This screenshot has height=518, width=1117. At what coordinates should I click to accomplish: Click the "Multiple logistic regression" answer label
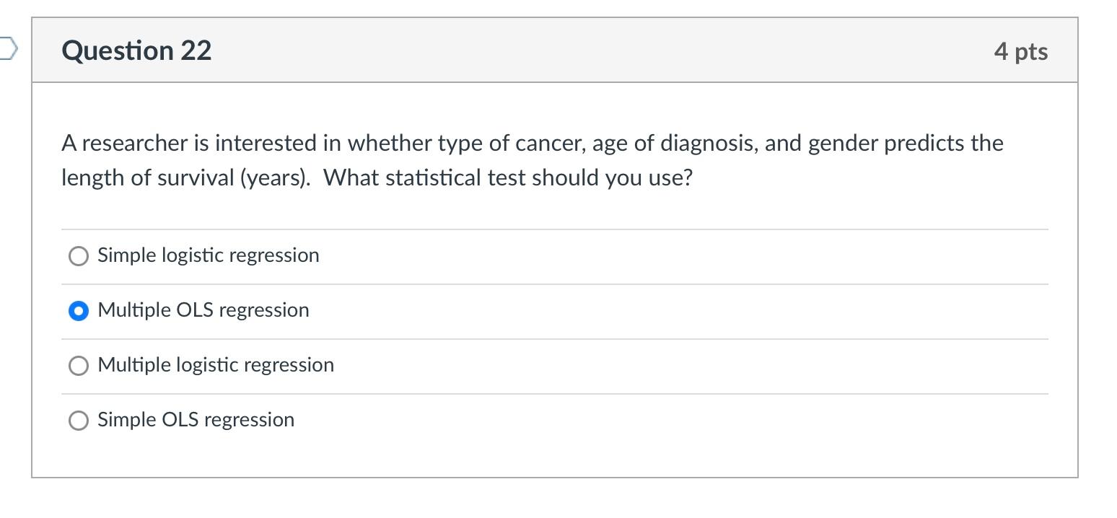pyautogui.click(x=216, y=365)
